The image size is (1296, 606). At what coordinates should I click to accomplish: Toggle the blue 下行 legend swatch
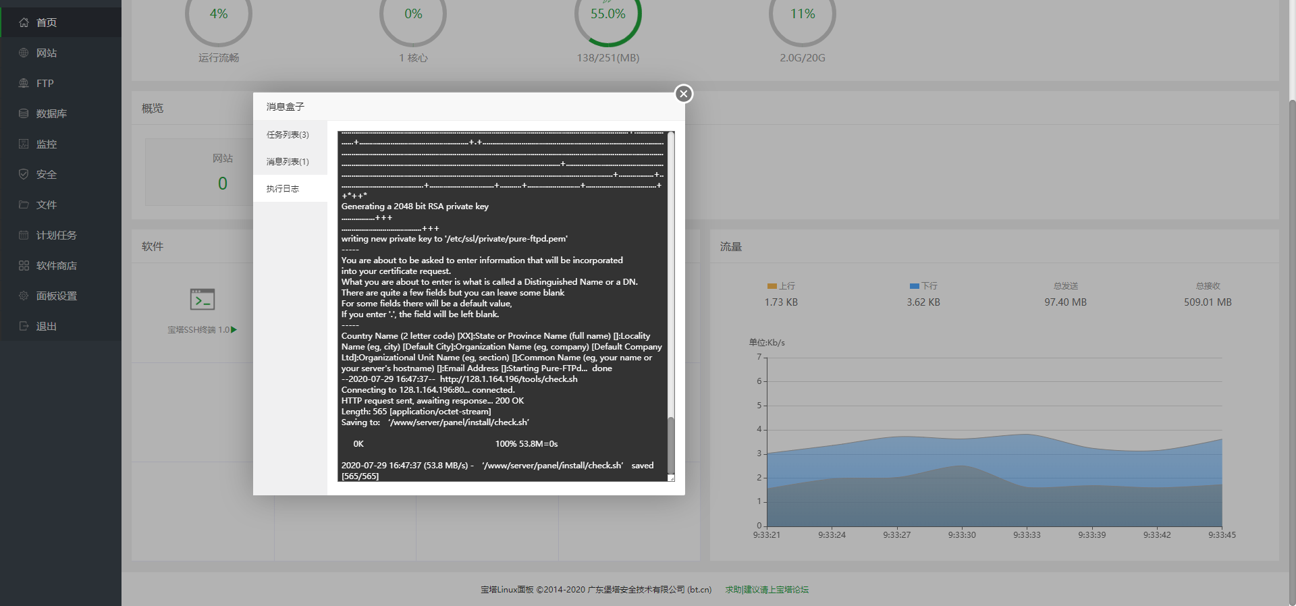coord(915,286)
